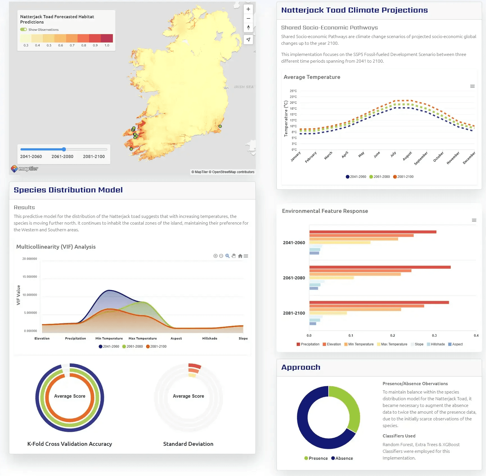Toggle Precipitation in feature response legend

click(x=308, y=344)
